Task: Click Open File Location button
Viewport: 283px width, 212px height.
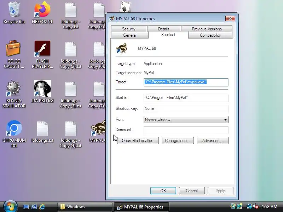Action: [138, 141]
